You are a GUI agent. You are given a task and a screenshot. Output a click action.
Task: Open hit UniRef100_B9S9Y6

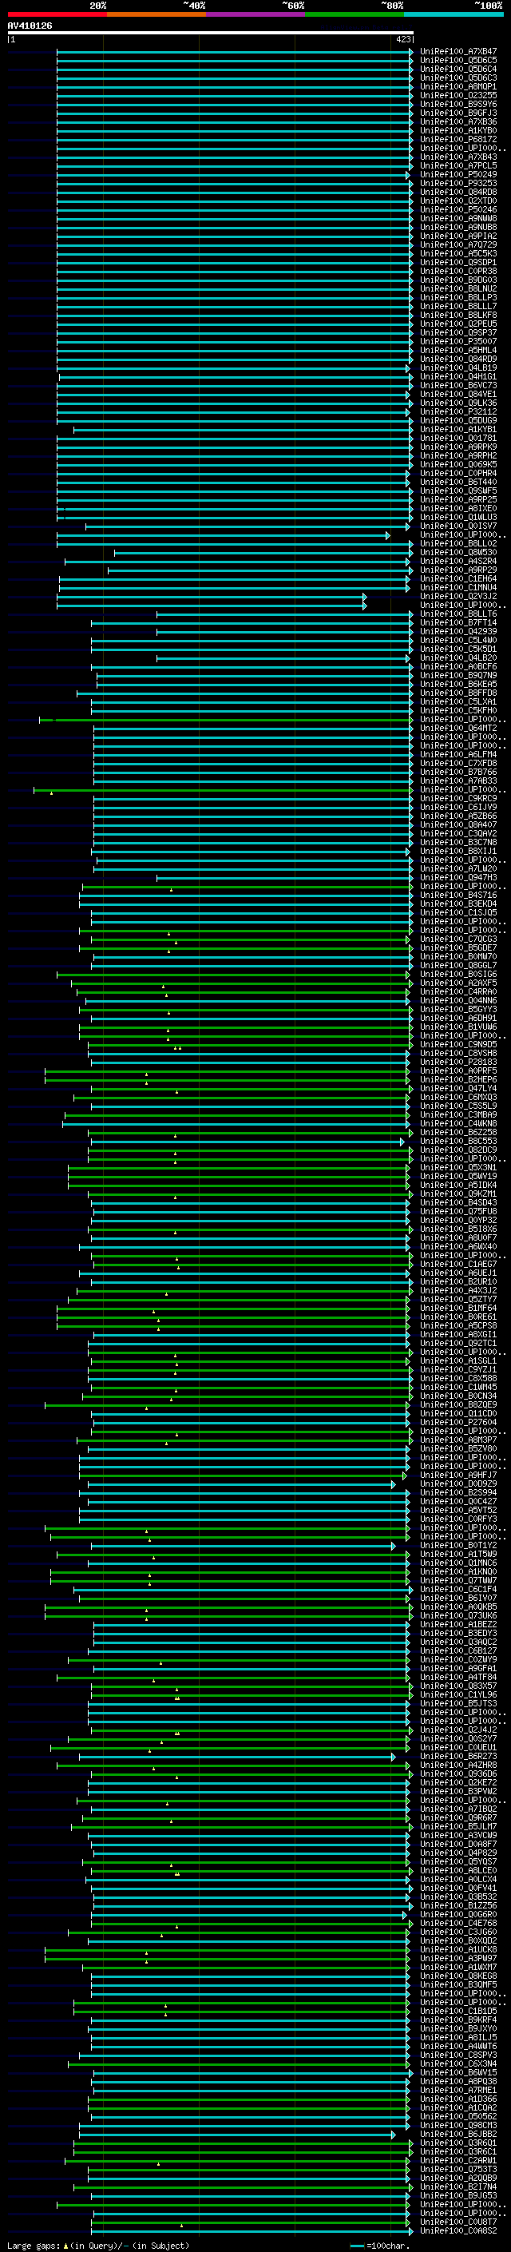[458, 104]
